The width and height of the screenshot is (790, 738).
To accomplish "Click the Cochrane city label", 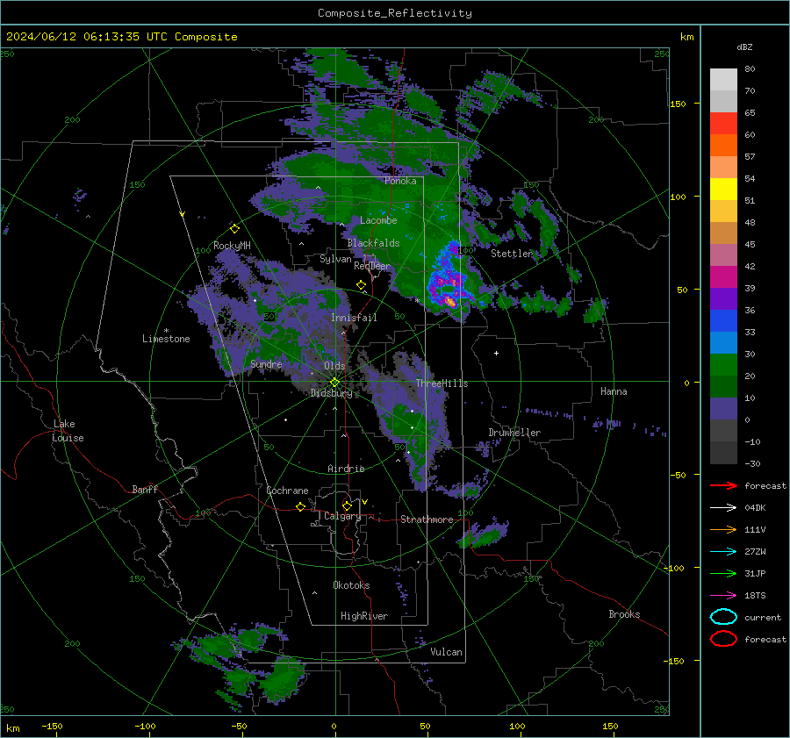I will 287,491.
